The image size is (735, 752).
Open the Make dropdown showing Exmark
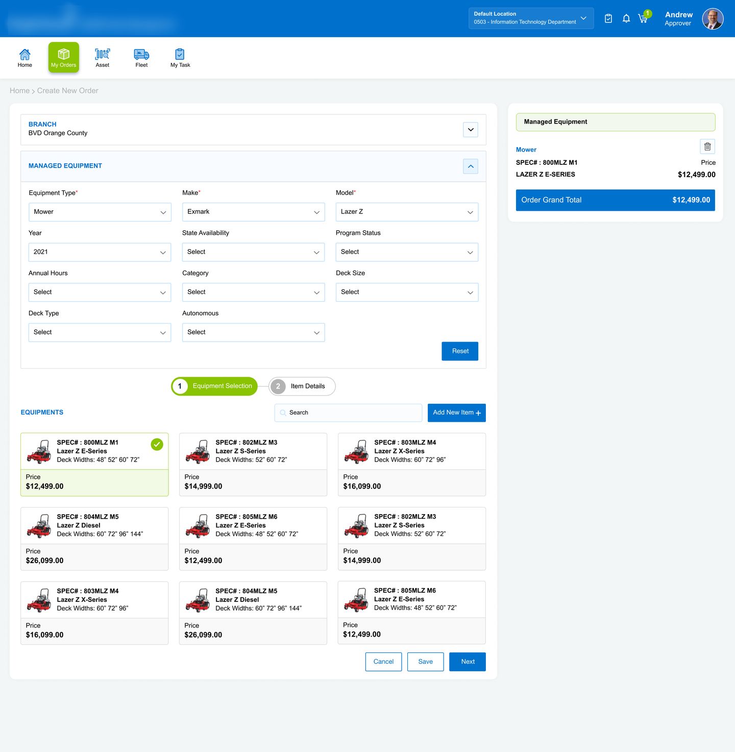[254, 212]
